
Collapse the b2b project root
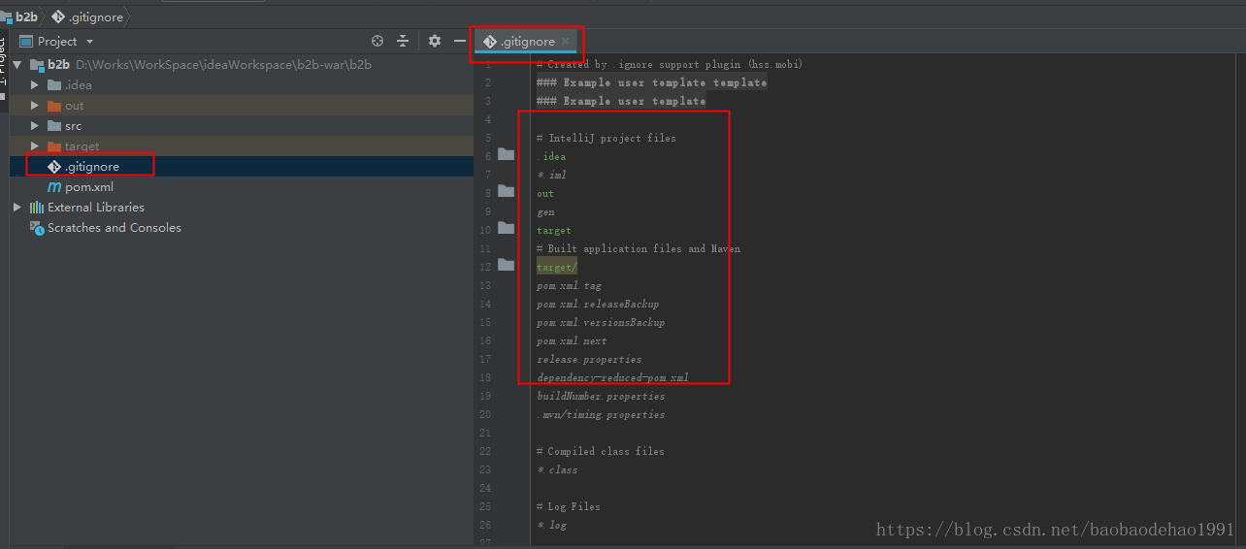(19, 65)
